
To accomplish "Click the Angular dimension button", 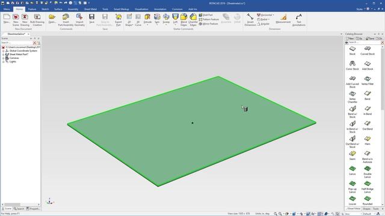I will [263, 24].
